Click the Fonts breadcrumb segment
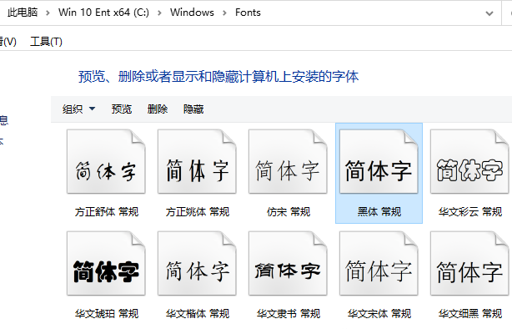The height and width of the screenshot is (329, 512). [x=248, y=13]
